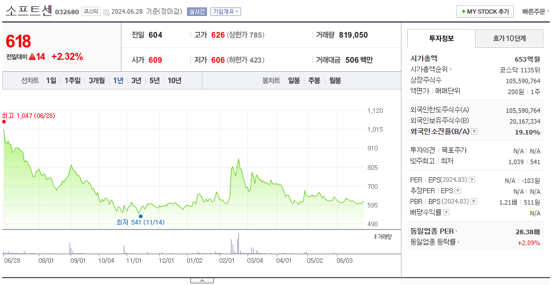Click the 저가 value 606
This screenshot has width=552, height=285.
pos(218,60)
